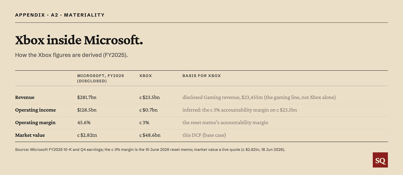403x175 pixels.
Task: Click the 'Microsoft, FY2025 (Disclosed)' column header
Action: pyautogui.click(x=100, y=78)
